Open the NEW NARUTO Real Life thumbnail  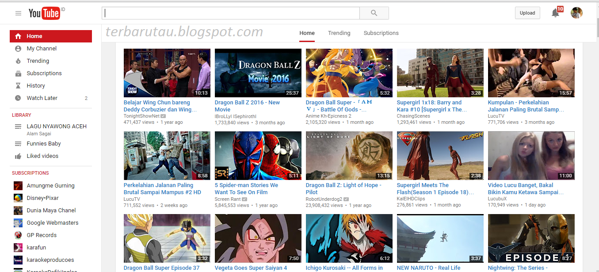click(440, 238)
